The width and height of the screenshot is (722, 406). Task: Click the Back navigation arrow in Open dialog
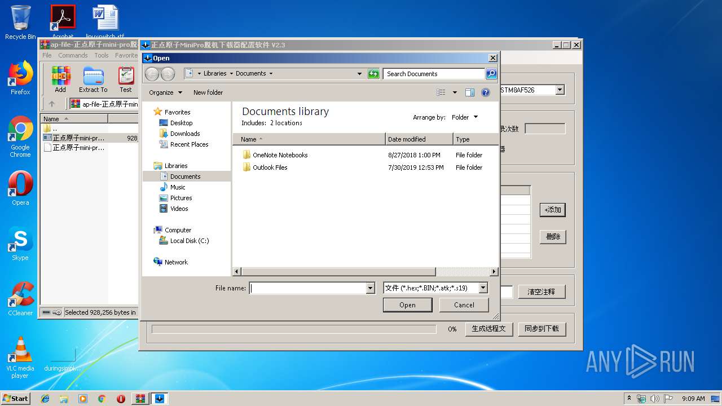(x=152, y=74)
